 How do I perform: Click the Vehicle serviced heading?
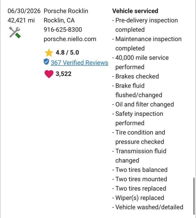coord(135,11)
